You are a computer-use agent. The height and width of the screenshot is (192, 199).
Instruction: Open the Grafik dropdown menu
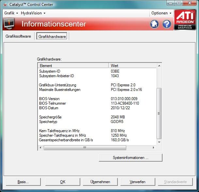click(11, 13)
